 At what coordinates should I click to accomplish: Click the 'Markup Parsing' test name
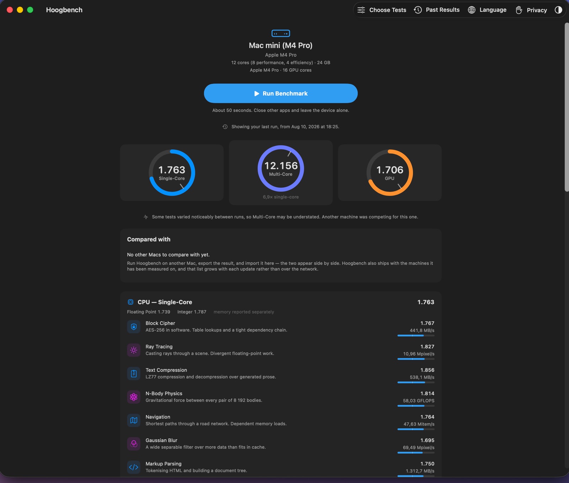(x=164, y=464)
